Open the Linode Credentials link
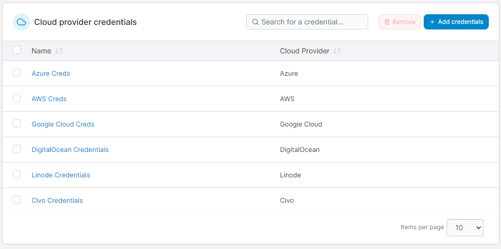The height and width of the screenshot is (249, 501). tap(61, 175)
